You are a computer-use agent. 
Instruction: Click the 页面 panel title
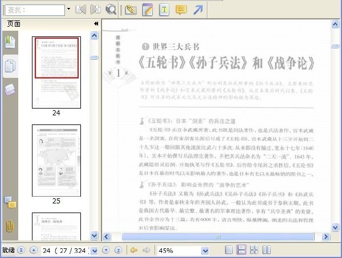(14, 23)
